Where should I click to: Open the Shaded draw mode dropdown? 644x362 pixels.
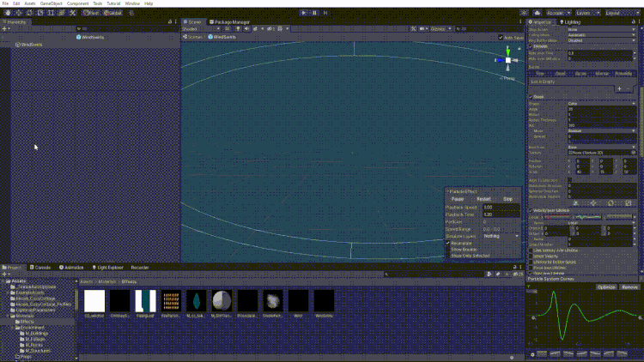201,29
